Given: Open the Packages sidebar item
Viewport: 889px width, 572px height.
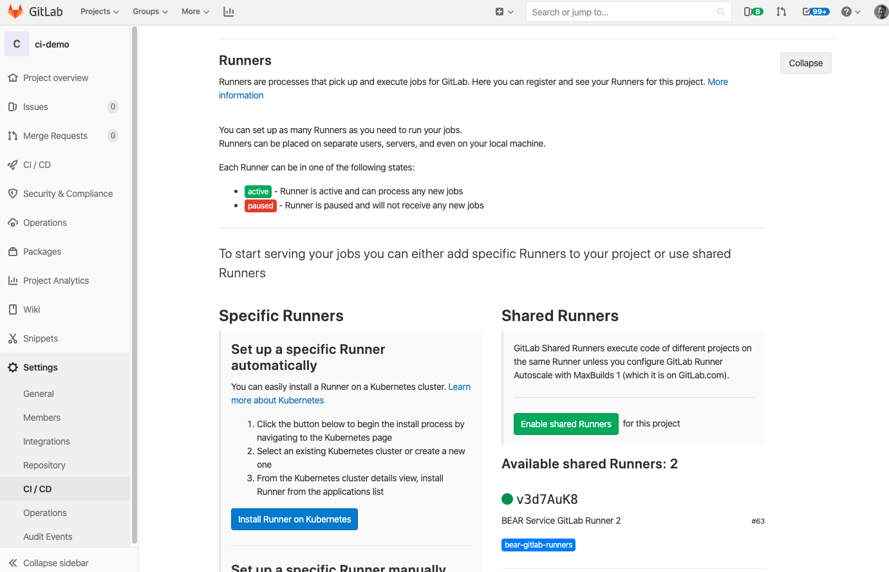Looking at the screenshot, I should [x=42, y=252].
